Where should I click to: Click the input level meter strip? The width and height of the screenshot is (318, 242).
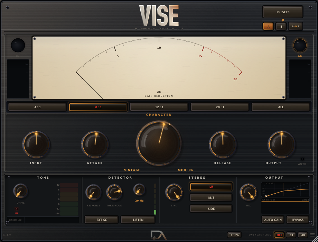[x=18, y=79]
